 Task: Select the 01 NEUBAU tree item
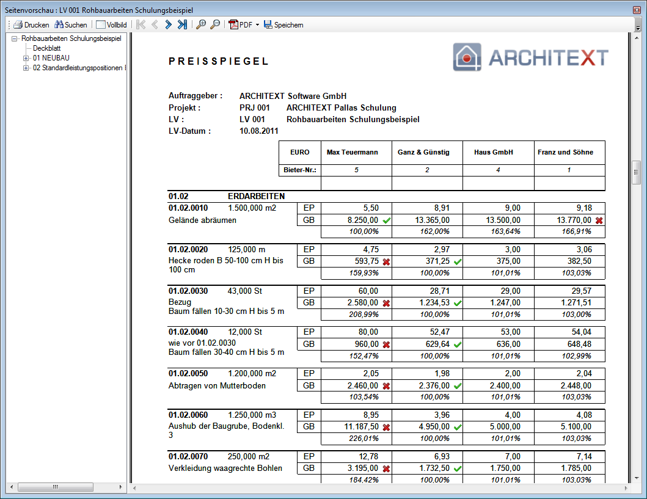pyautogui.click(x=51, y=58)
